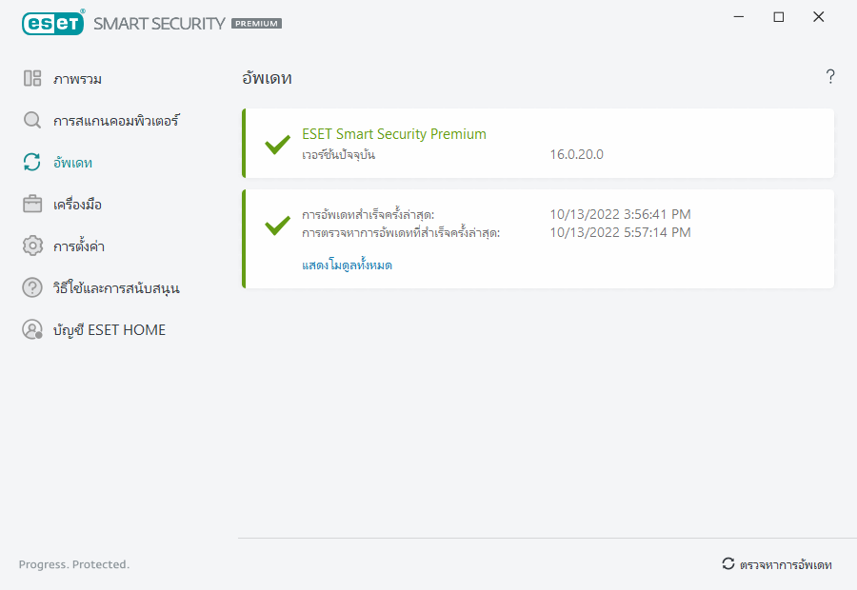Click the Progress. Protected. tagline
Image resolution: width=857 pixels, height=590 pixels.
pyautogui.click(x=74, y=564)
